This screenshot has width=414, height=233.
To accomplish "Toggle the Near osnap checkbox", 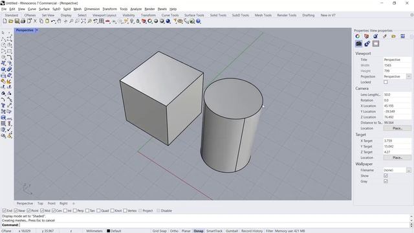I will click(16, 210).
